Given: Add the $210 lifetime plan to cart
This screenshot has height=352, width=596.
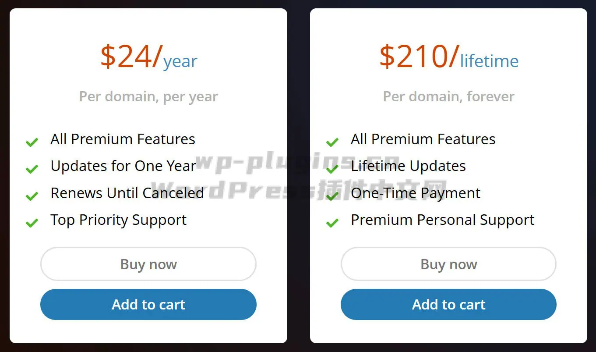Looking at the screenshot, I should tap(448, 304).
